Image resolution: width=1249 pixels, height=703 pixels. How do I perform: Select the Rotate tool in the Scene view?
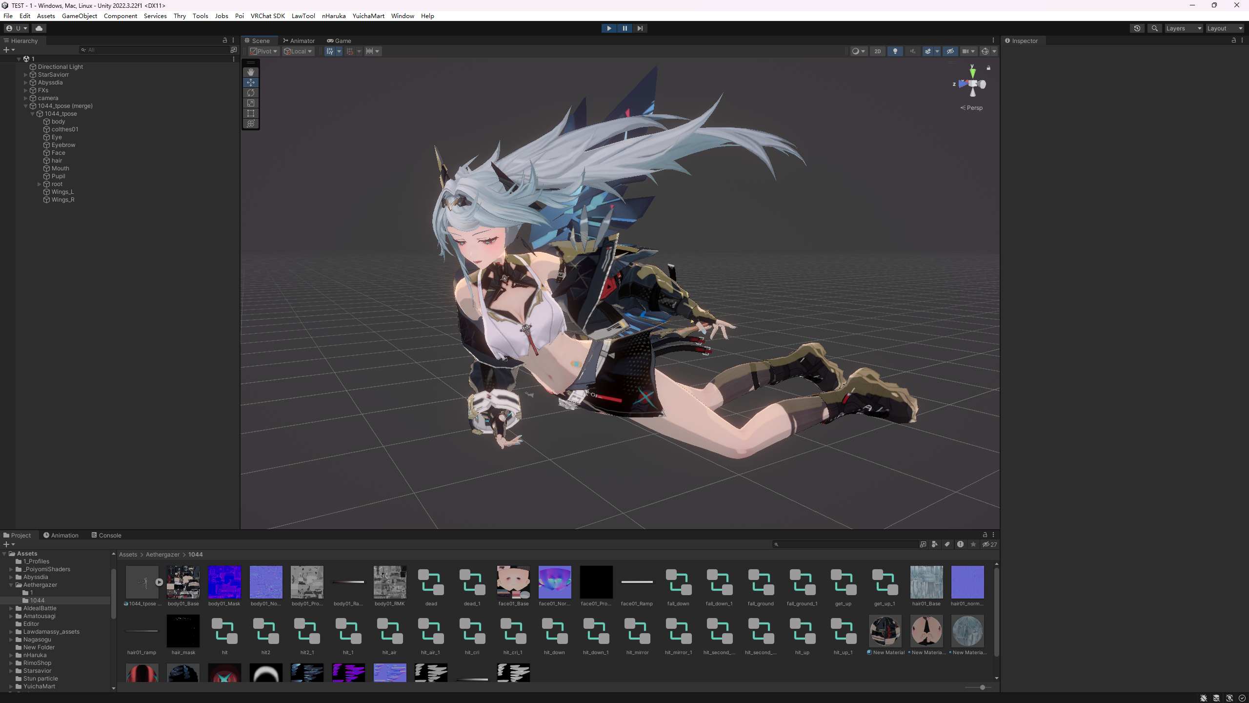click(x=251, y=93)
